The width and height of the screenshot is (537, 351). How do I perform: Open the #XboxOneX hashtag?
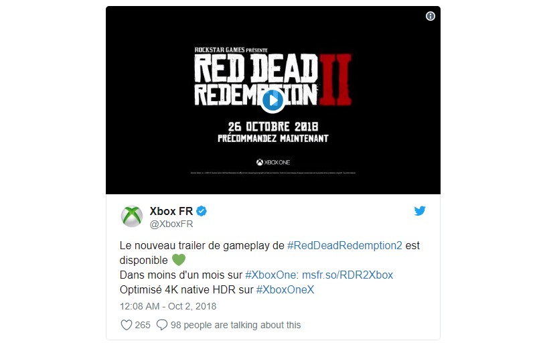[285, 289]
